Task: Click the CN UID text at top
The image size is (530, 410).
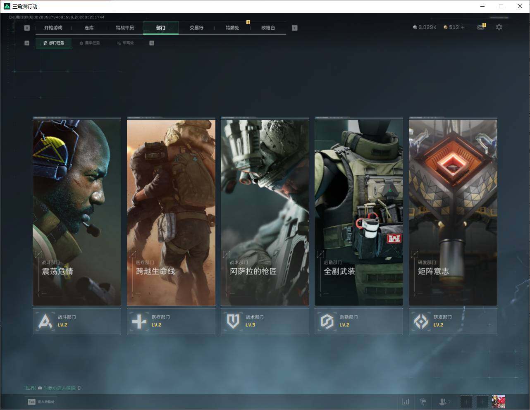Action: [x=57, y=17]
